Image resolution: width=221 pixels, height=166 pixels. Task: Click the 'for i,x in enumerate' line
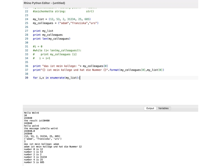coord(56,77)
